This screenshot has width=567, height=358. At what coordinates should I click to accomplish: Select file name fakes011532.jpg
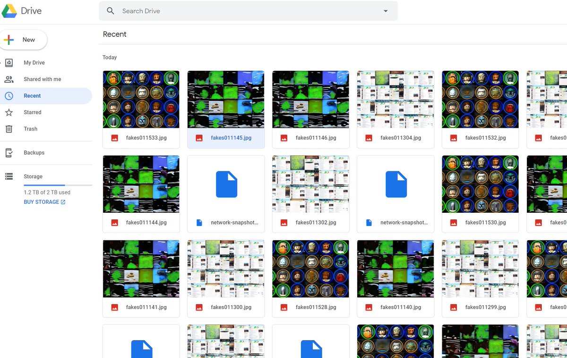click(x=485, y=138)
